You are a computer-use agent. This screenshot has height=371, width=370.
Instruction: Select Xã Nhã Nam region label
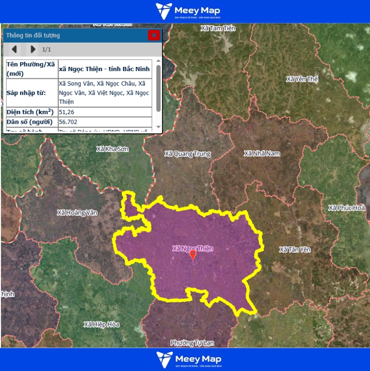(x=262, y=153)
